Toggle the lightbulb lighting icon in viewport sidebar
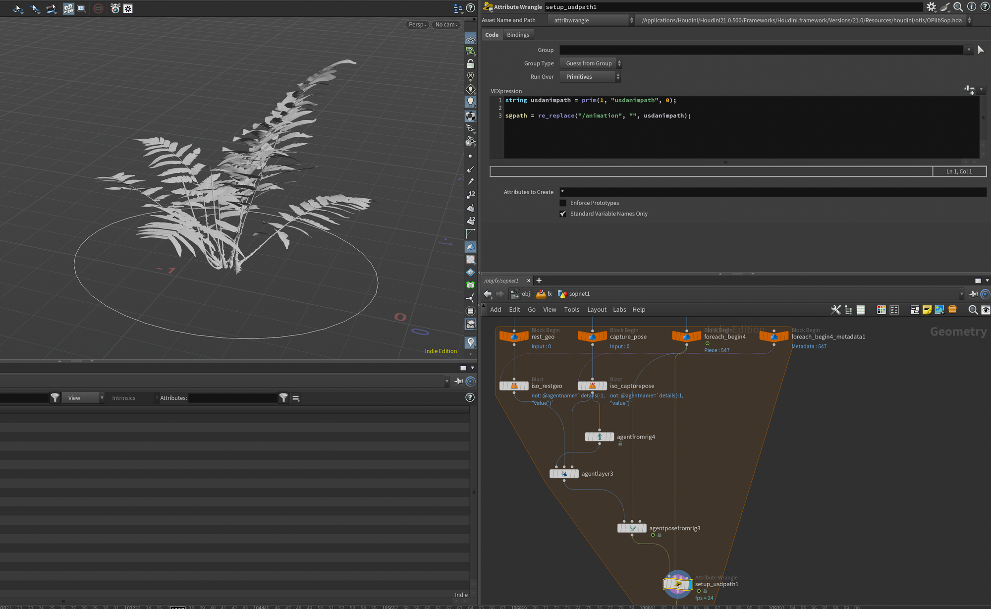The image size is (991, 609). 470,102
